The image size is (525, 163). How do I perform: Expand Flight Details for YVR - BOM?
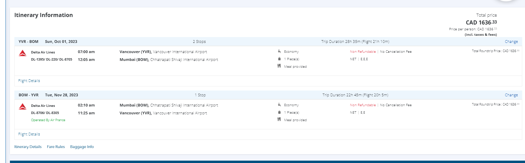coord(29,81)
